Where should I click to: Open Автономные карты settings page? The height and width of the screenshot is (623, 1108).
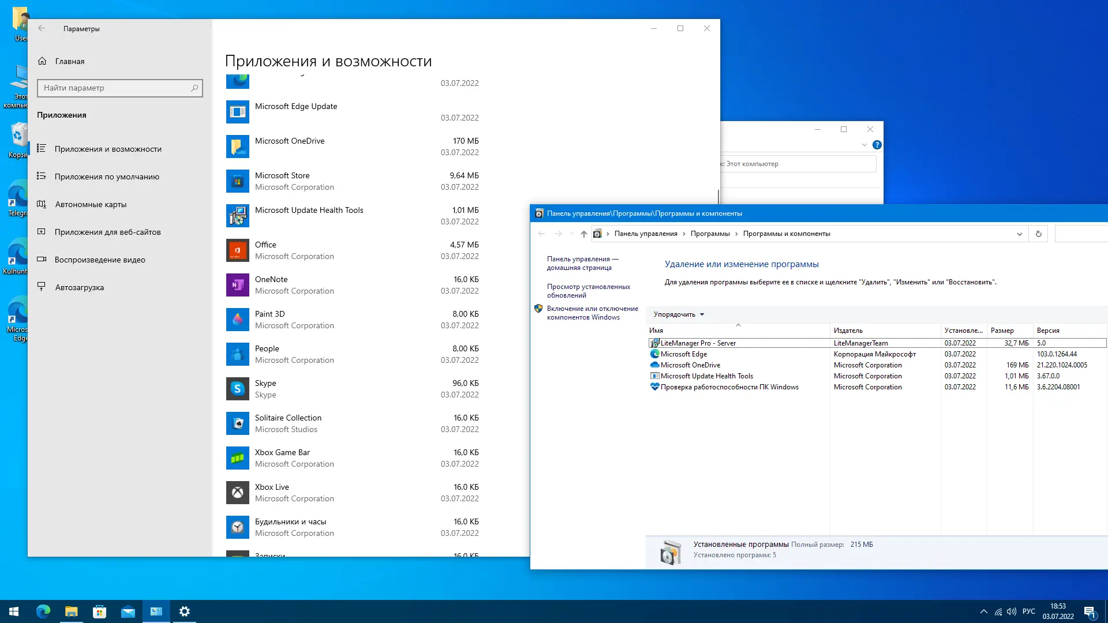pos(91,204)
